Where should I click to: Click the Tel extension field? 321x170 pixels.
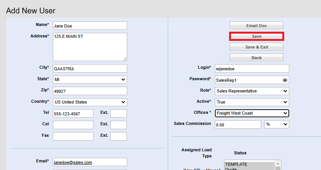click(x=118, y=113)
